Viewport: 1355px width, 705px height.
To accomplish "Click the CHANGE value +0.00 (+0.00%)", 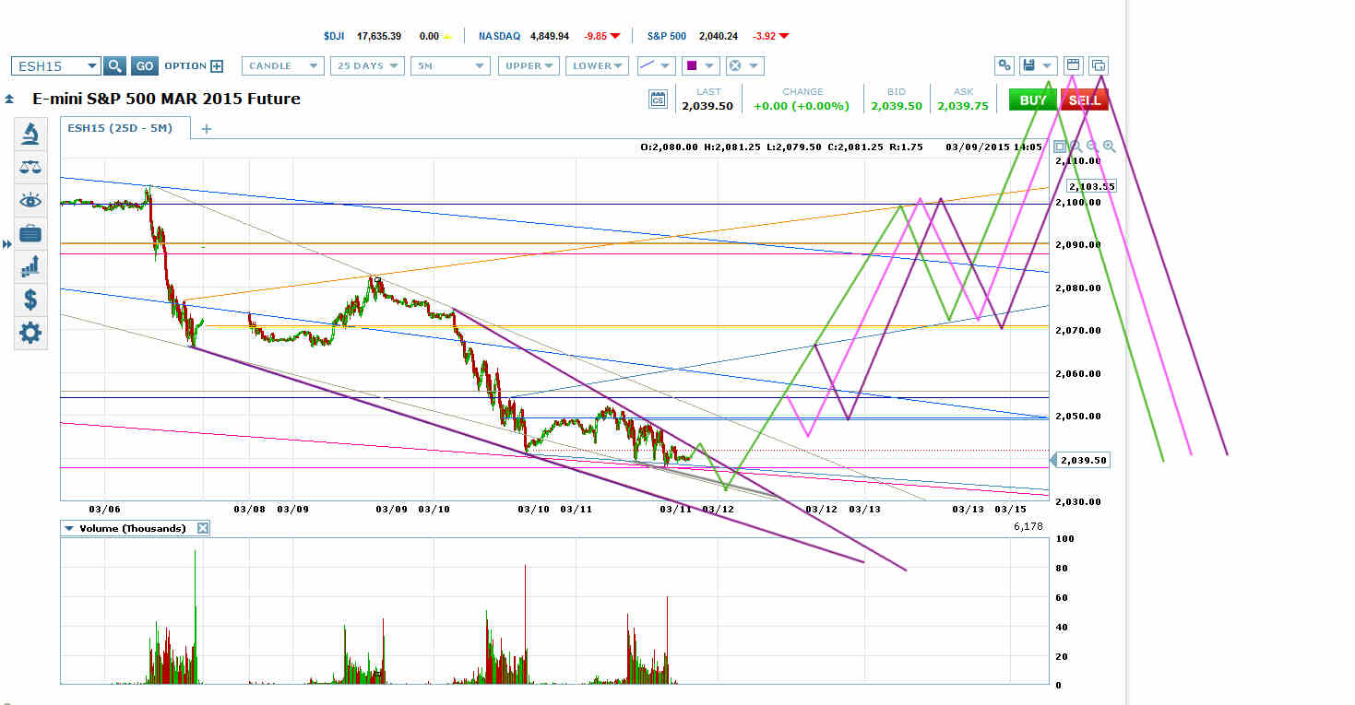I will pyautogui.click(x=802, y=106).
